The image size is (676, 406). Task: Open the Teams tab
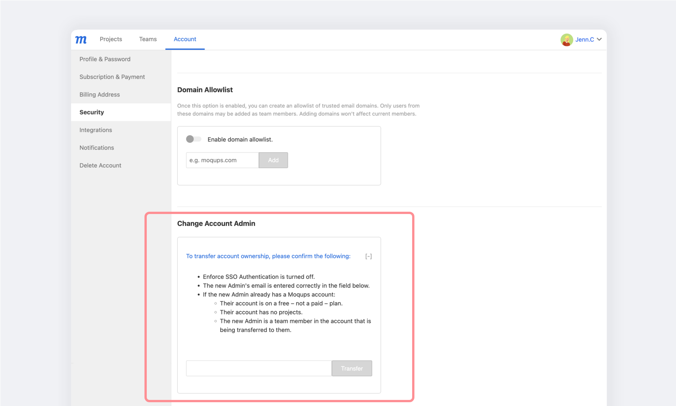click(x=148, y=39)
